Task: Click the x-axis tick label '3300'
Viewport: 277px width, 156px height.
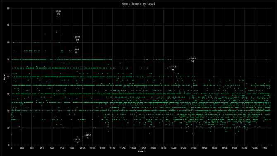Action: point(234,148)
